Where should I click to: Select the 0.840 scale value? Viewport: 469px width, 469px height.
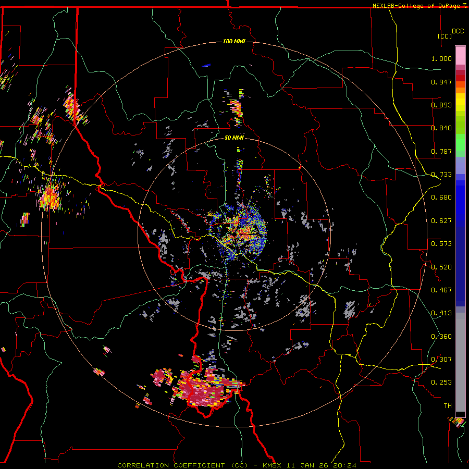click(441, 128)
